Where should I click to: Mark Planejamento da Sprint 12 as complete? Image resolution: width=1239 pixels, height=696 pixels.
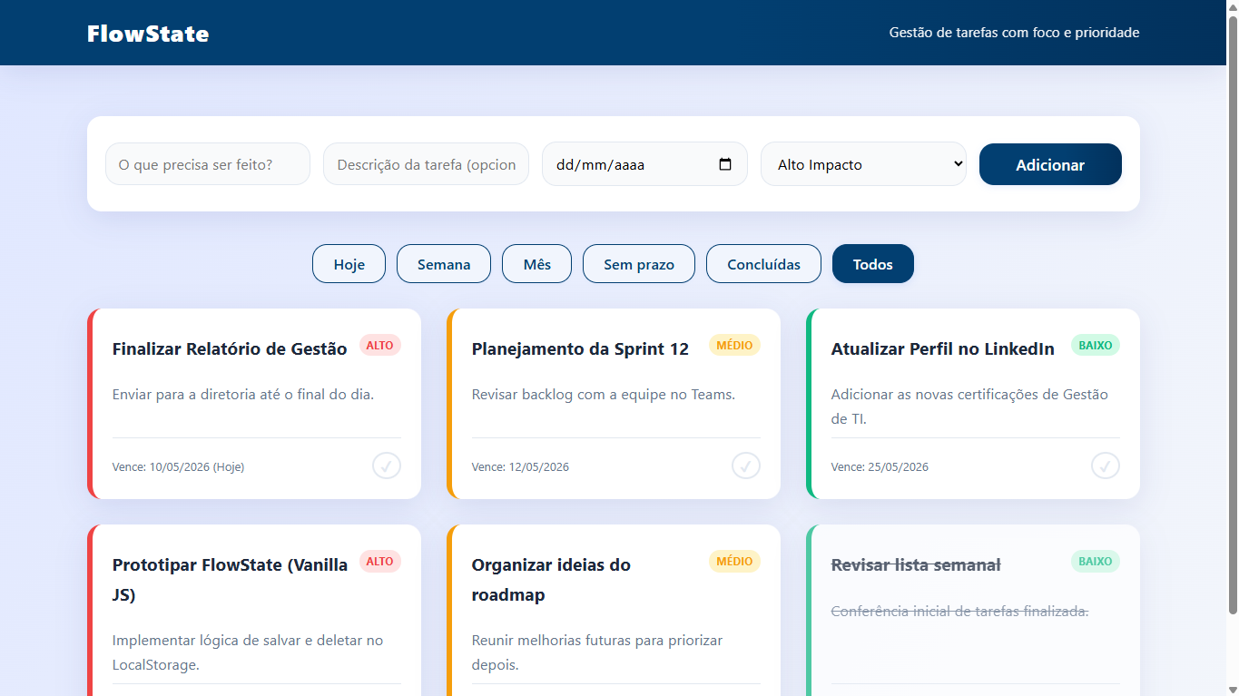point(746,466)
